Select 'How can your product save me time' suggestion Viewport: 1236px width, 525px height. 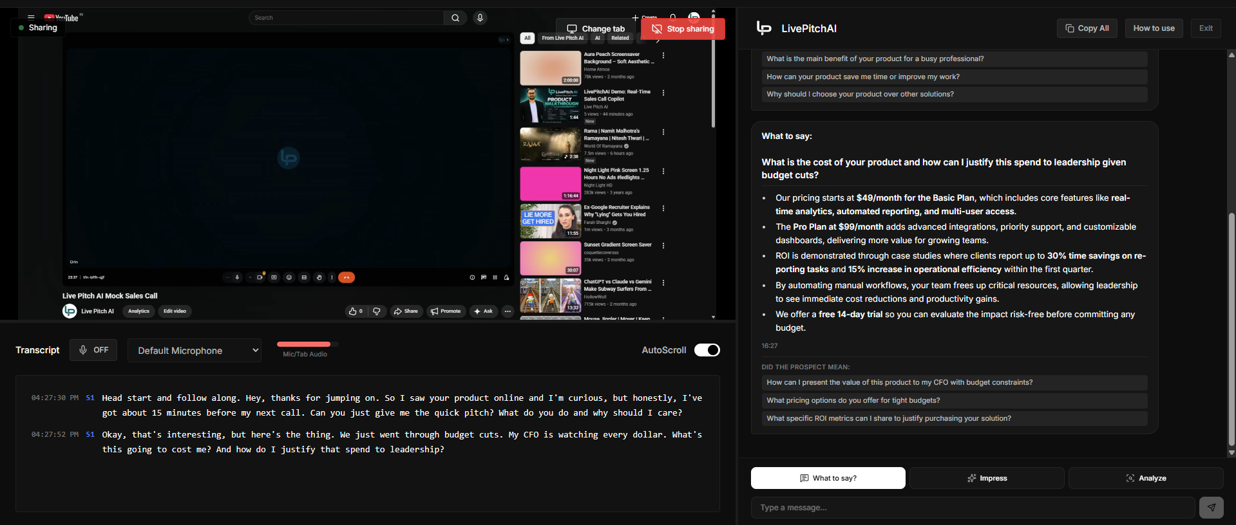pos(955,77)
